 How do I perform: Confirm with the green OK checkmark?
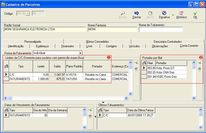click(195, 13)
